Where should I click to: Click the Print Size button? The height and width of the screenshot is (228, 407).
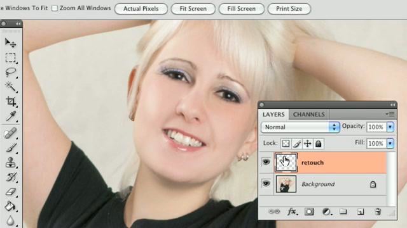click(x=289, y=9)
